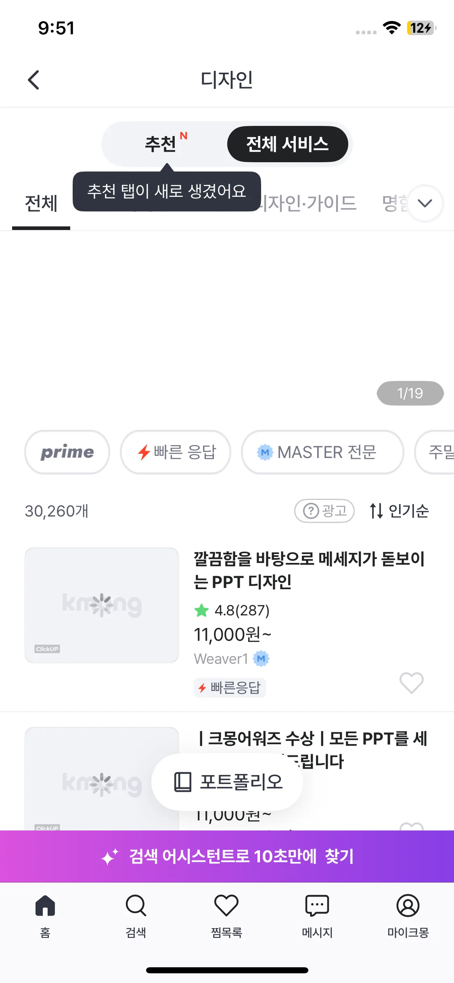Switch to the 추천 tab
454x983 pixels.
tap(161, 144)
